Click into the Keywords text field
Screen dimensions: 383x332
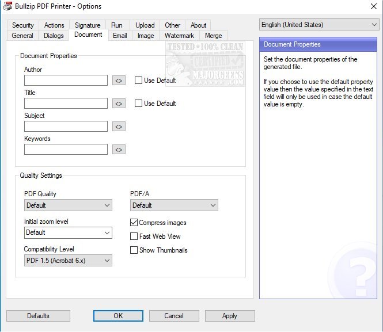tap(66, 149)
